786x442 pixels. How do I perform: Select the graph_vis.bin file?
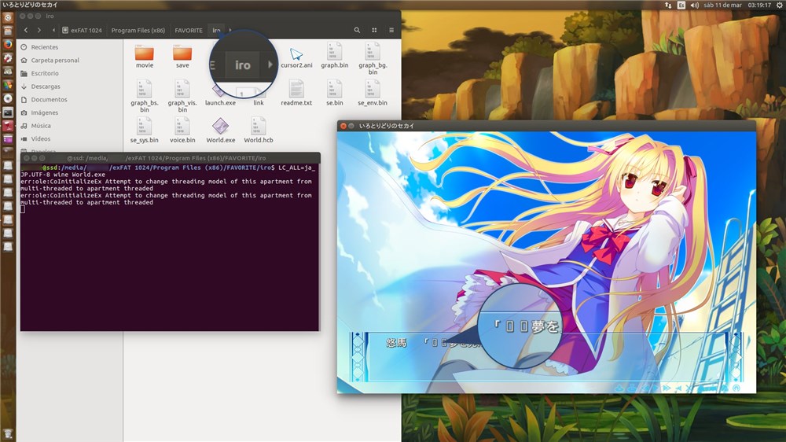point(182,96)
